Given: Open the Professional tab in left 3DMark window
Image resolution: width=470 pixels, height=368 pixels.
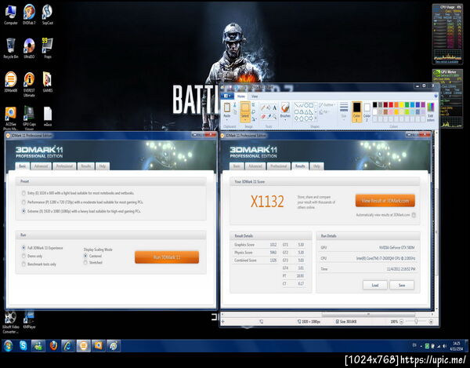Looking at the screenshot, I should pyautogui.click(x=64, y=166).
